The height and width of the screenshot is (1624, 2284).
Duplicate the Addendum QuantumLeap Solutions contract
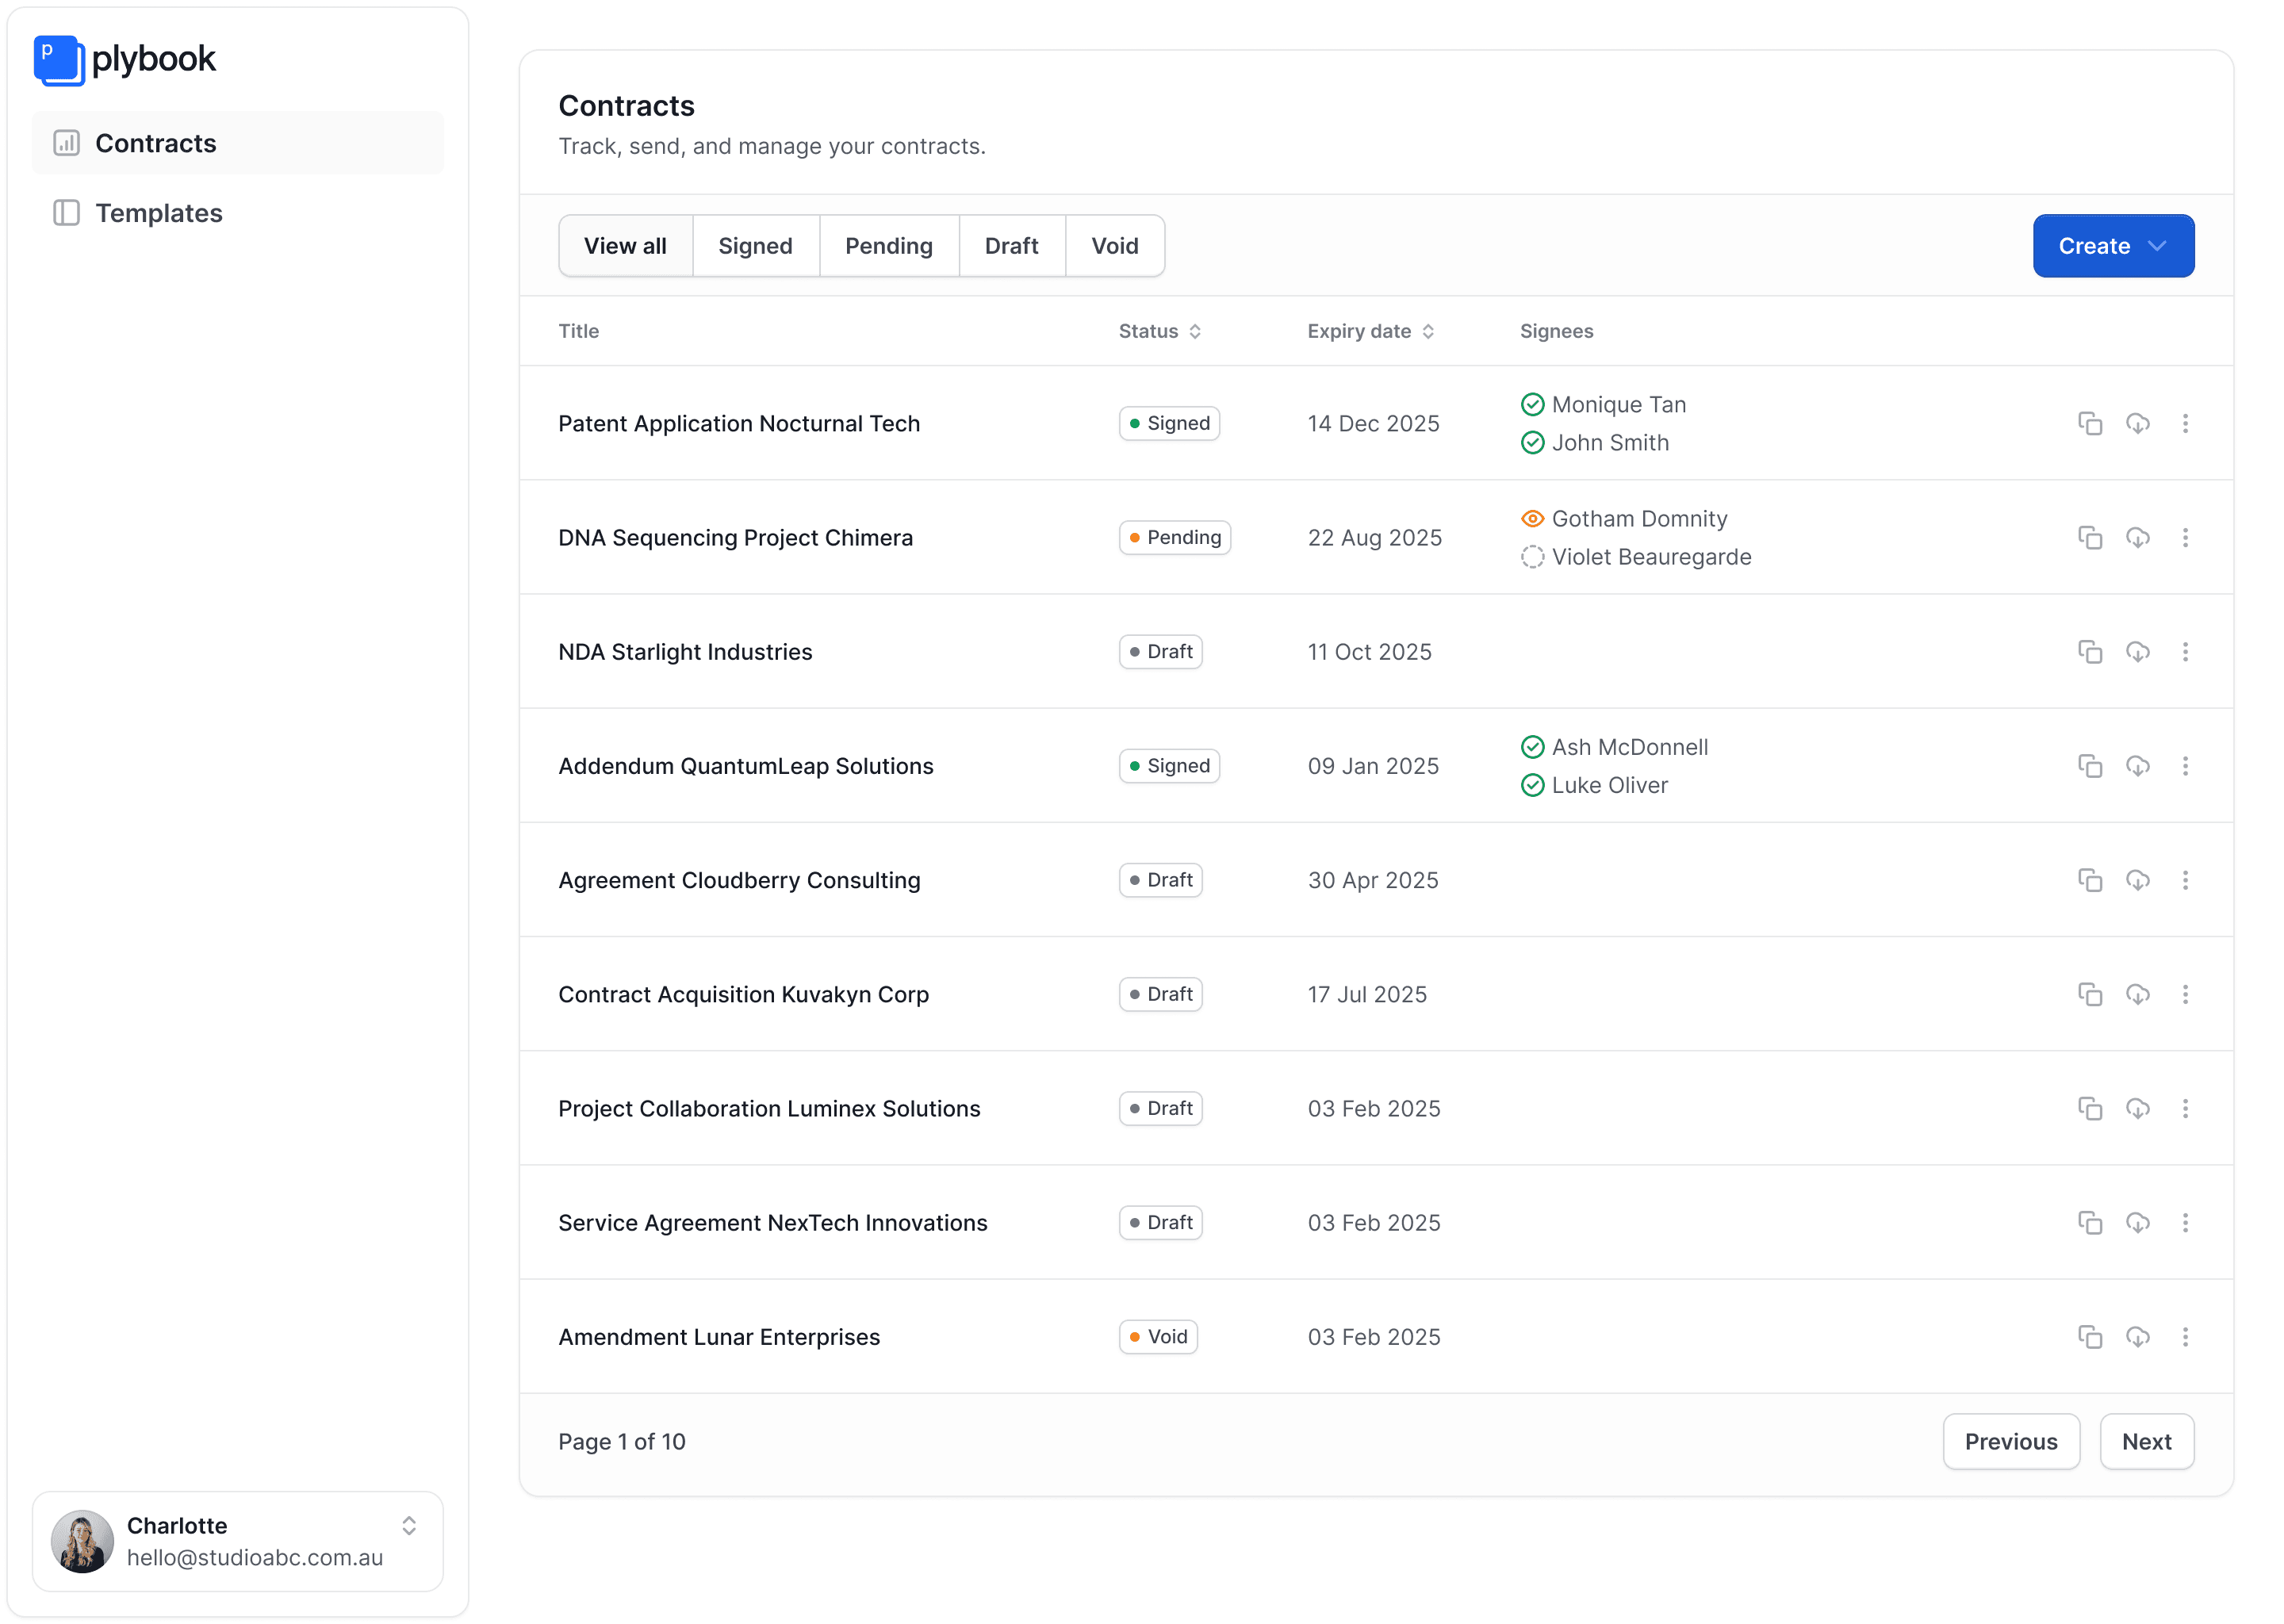click(x=2089, y=766)
